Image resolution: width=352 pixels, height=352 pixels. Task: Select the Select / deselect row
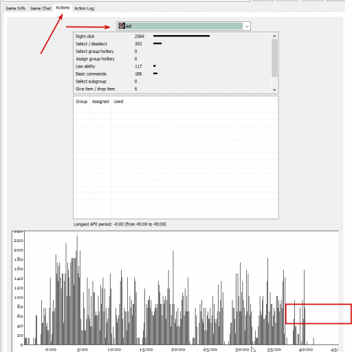click(x=173, y=44)
